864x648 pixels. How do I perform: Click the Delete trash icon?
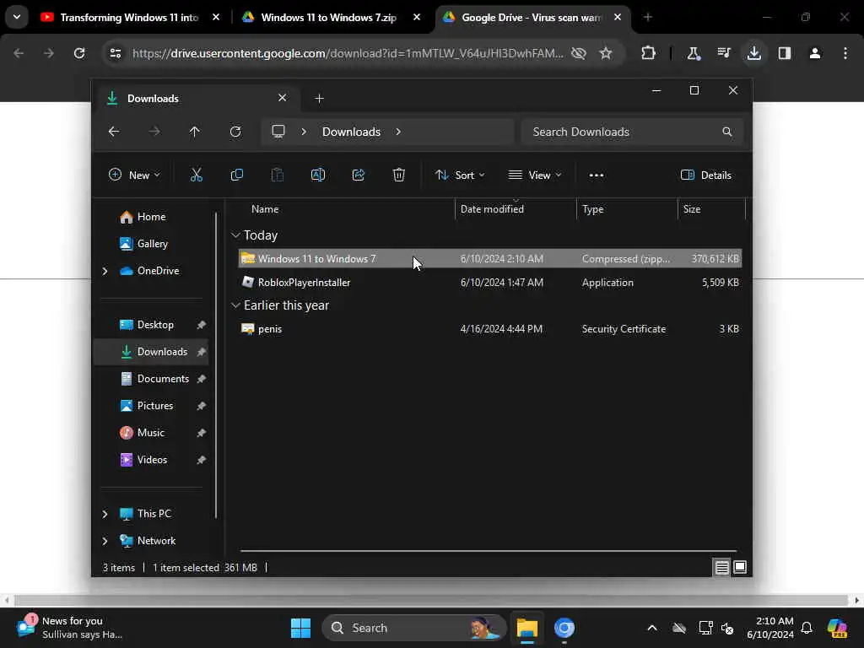[399, 175]
